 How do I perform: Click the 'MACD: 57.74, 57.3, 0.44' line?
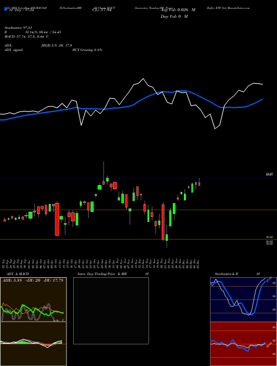[27, 37]
